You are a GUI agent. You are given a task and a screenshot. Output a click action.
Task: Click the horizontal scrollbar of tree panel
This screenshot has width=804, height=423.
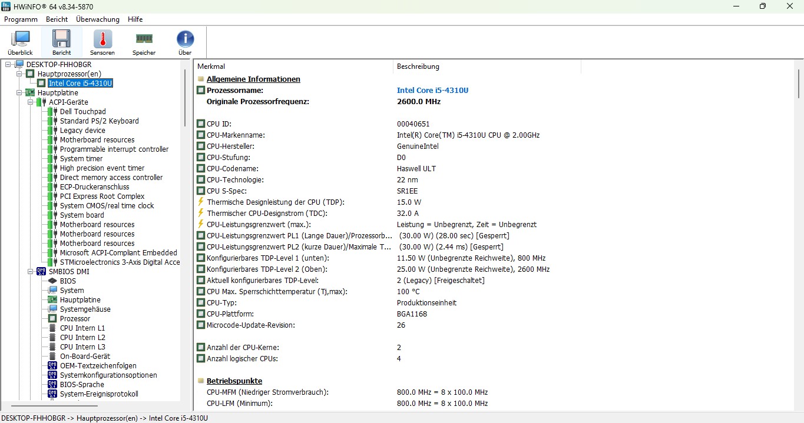(54, 406)
